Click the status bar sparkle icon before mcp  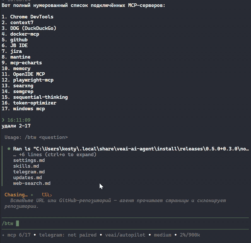click(3, 235)
